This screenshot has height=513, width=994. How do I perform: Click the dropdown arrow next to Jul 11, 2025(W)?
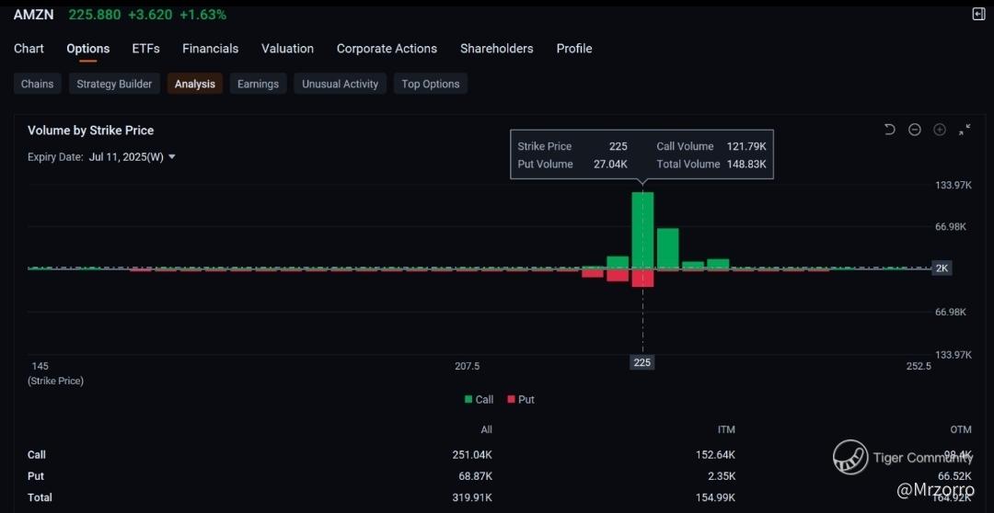[172, 157]
